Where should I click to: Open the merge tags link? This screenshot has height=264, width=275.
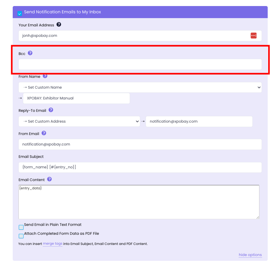click(52, 244)
